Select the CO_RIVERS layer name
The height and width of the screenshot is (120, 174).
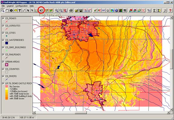tap(11, 76)
